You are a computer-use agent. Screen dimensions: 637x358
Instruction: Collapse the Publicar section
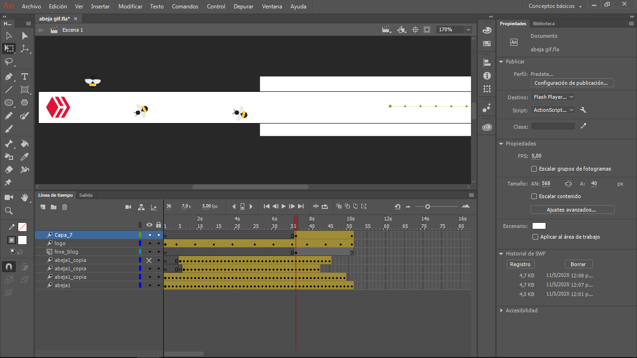click(x=502, y=62)
